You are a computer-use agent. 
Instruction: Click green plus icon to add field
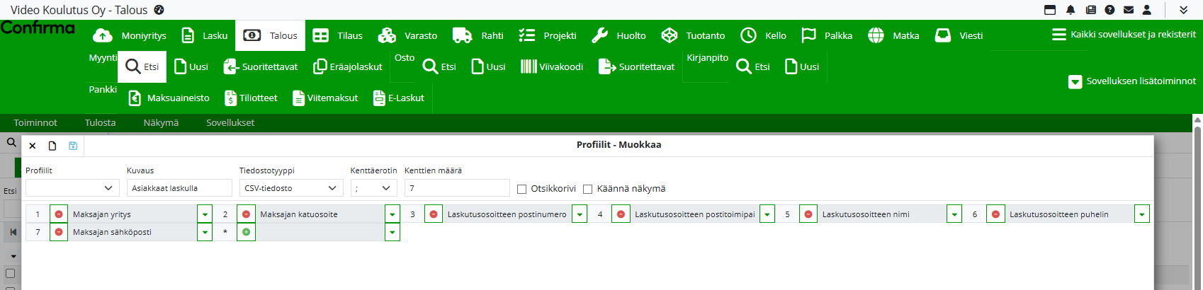tap(246, 232)
